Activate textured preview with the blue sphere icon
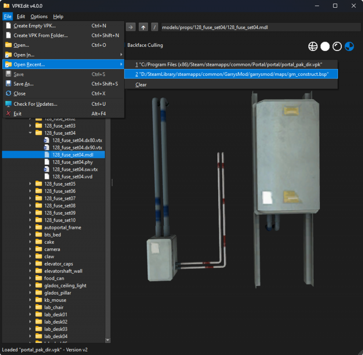 tap(349, 46)
